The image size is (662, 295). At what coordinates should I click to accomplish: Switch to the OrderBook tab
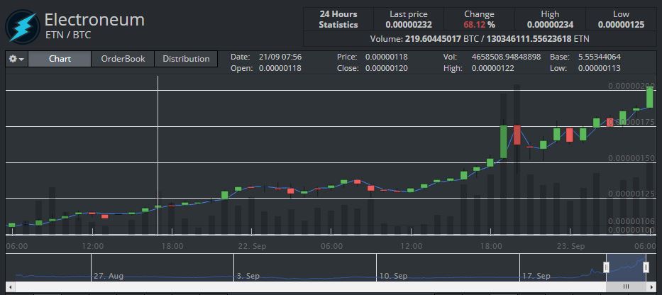tap(123, 59)
